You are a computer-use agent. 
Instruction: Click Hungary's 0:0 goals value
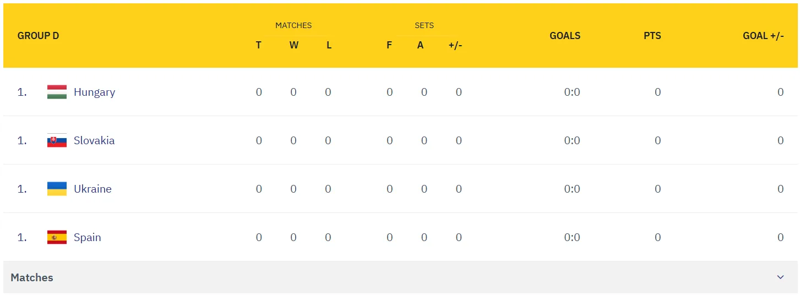pyautogui.click(x=572, y=92)
